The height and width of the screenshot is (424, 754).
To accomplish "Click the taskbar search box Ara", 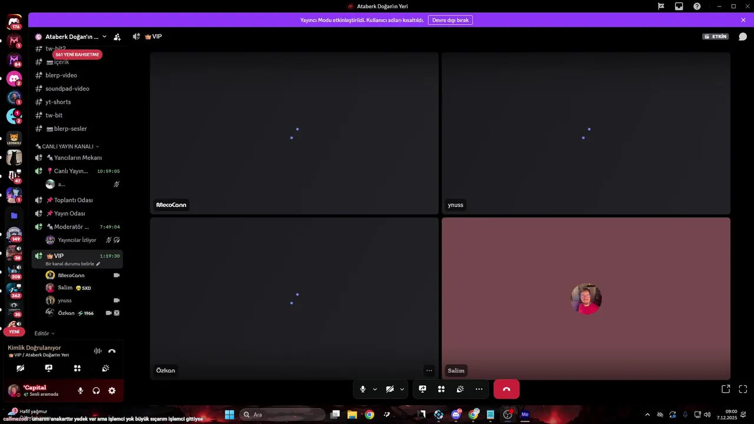I will (x=282, y=415).
